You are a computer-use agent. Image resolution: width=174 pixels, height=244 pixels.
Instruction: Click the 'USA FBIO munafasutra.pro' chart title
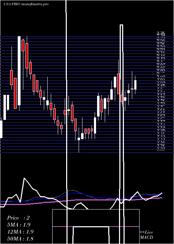click(26, 4)
